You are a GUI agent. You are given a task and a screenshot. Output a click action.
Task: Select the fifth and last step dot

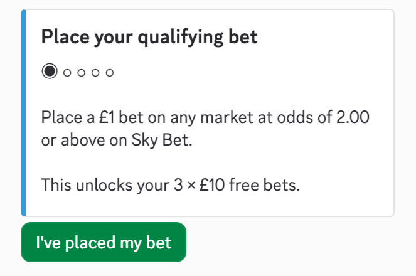pyautogui.click(x=110, y=72)
